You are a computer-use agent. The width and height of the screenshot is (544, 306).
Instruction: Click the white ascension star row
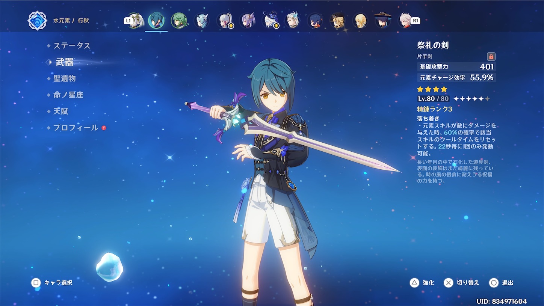471,99
